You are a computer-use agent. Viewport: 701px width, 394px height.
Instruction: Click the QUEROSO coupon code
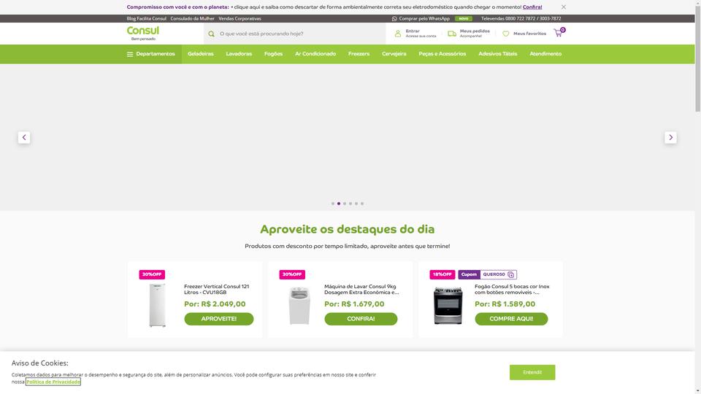tap(494, 275)
